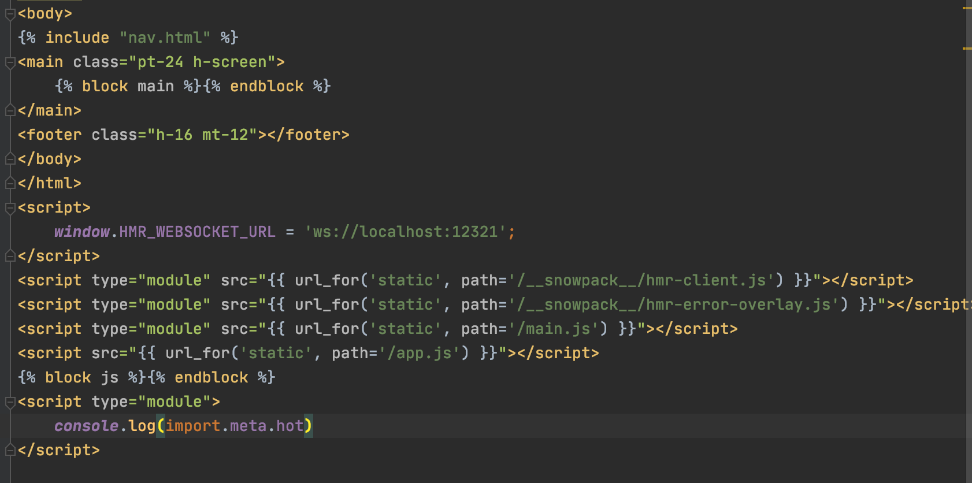Click the hot property
The width and height of the screenshot is (972, 483).
tap(290, 426)
